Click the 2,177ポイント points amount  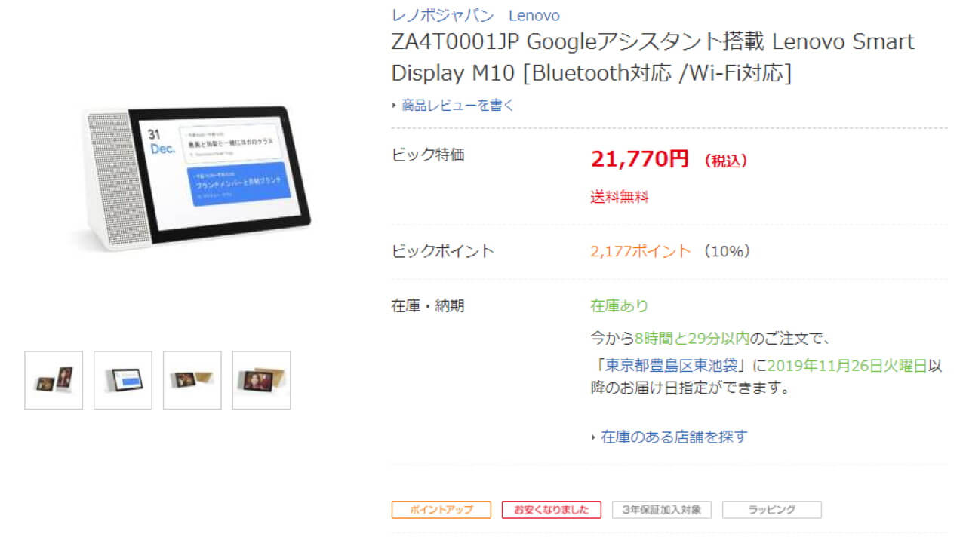tap(640, 251)
